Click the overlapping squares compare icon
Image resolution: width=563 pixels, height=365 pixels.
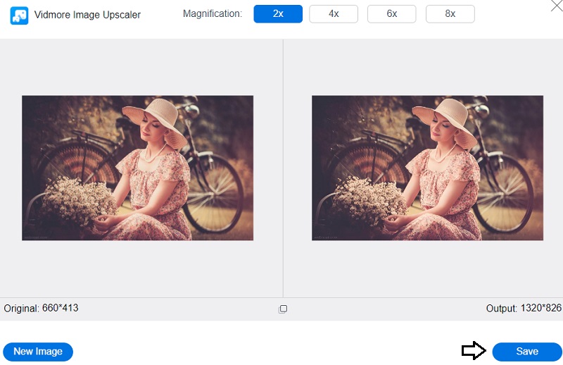283,309
